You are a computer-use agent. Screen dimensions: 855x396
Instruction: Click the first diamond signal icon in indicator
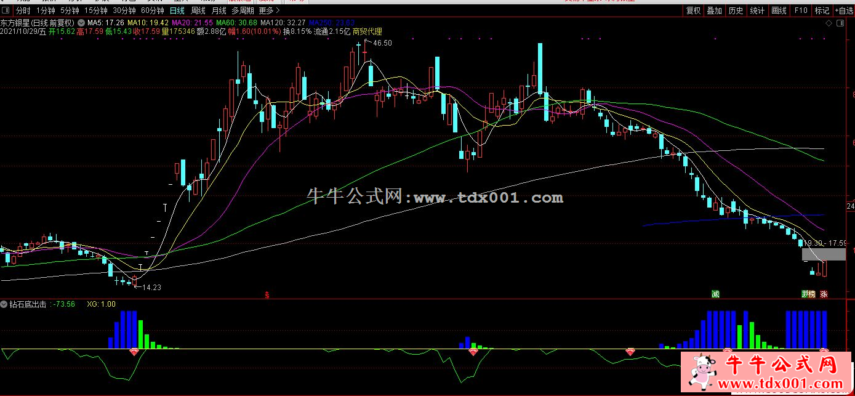pyautogui.click(x=134, y=352)
